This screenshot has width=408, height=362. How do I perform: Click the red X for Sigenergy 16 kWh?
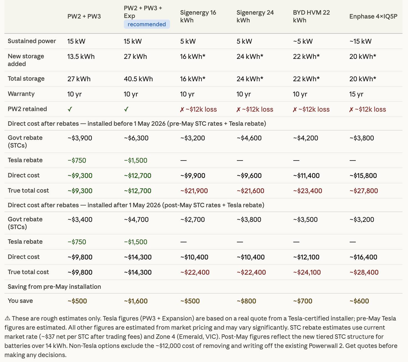click(x=182, y=110)
